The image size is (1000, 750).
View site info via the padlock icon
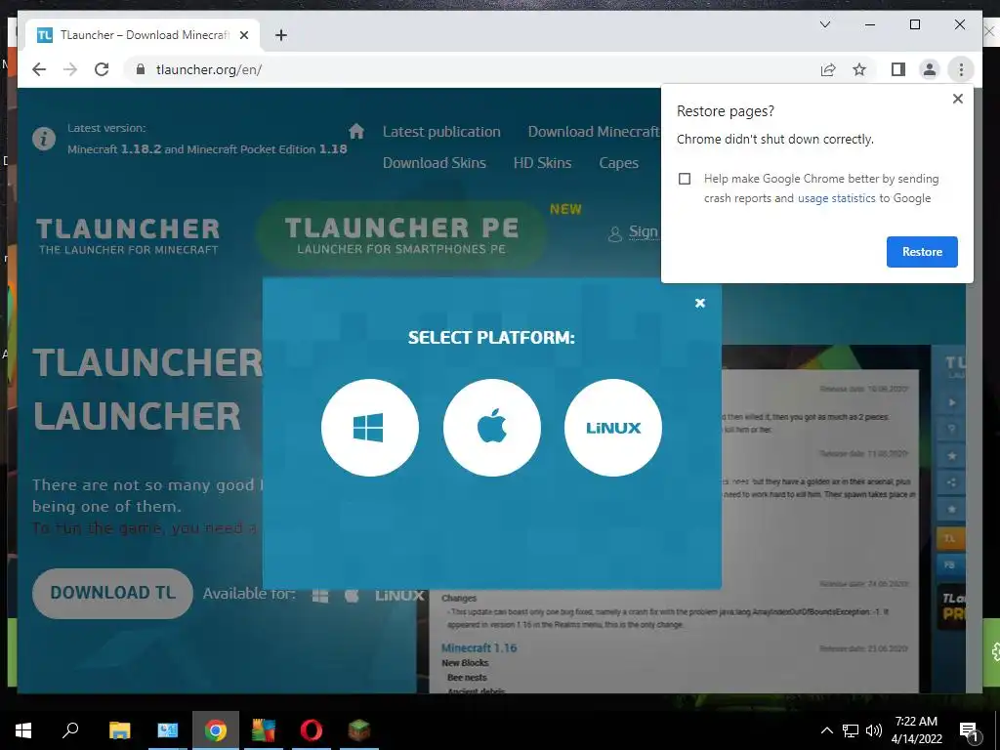141,69
